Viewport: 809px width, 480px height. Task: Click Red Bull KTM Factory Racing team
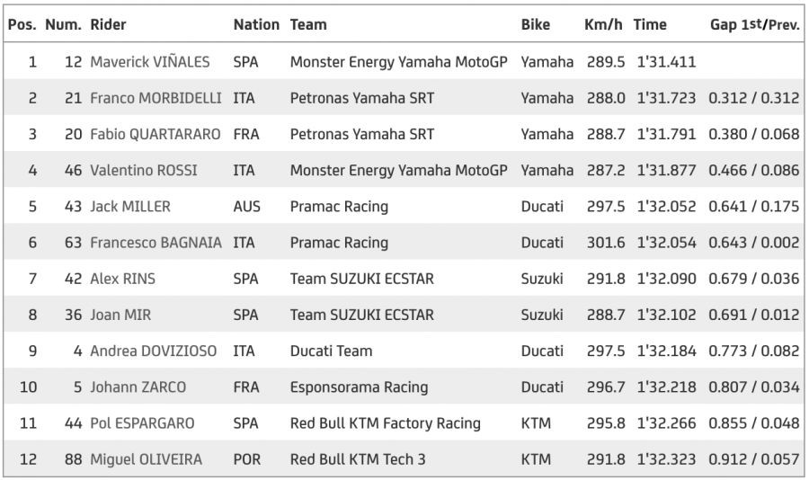tap(385, 423)
